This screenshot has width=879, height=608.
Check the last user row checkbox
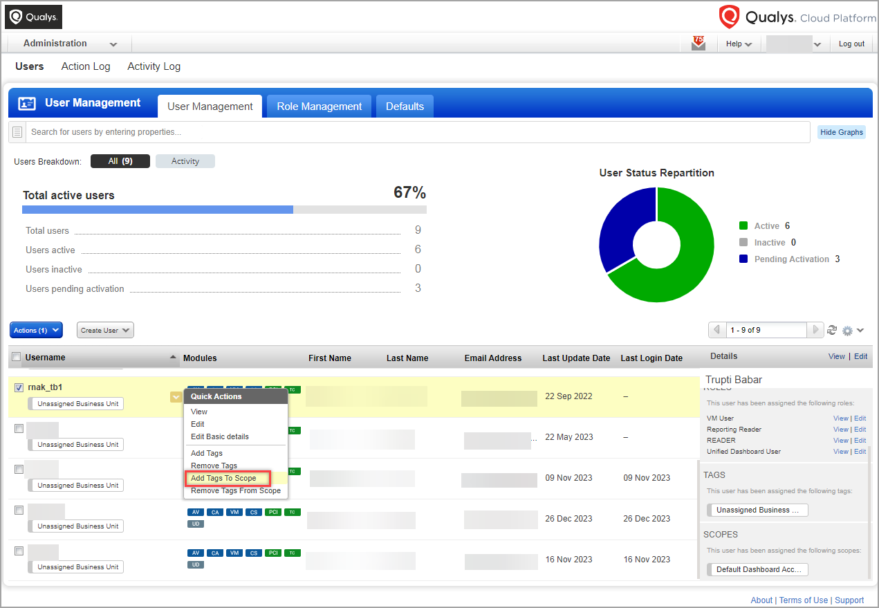[x=19, y=551]
